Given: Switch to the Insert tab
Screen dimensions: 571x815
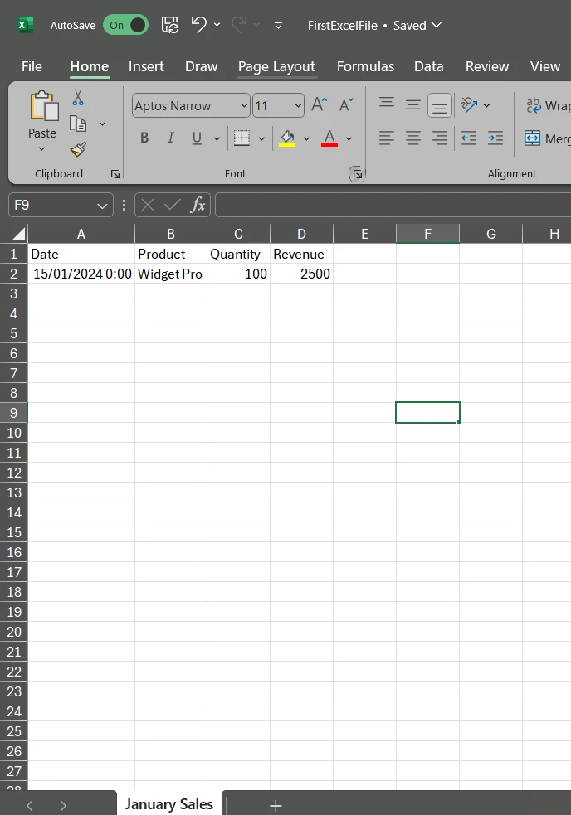Looking at the screenshot, I should (146, 66).
